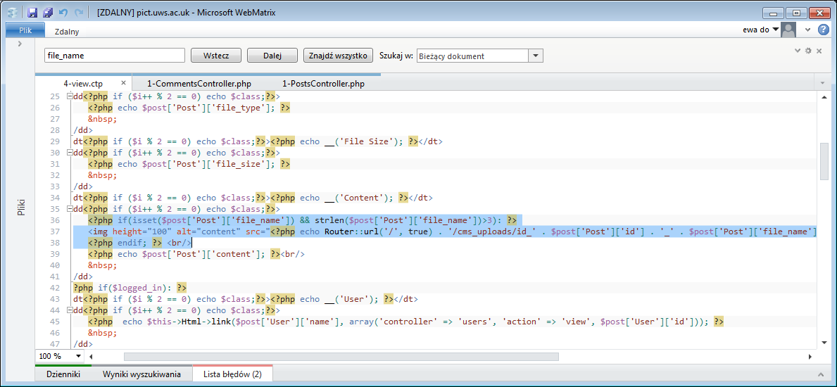This screenshot has height=387, width=837.
Task: Expand the Pliki side panel arrow
Action: tap(19, 43)
